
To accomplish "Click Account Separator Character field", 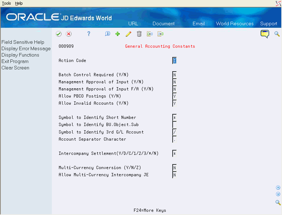I will 174,139.
